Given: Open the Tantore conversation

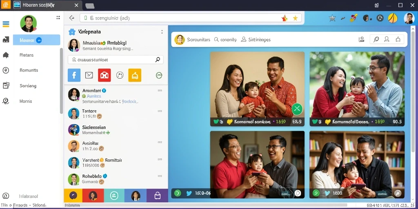Looking at the screenshot, I should coord(116,113).
